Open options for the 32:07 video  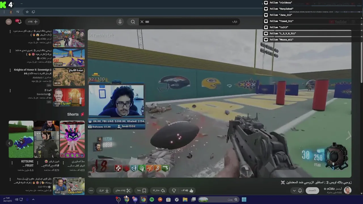coord(10,179)
